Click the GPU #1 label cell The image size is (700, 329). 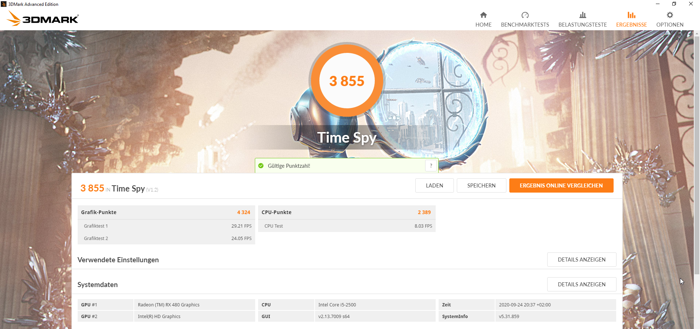click(x=105, y=305)
